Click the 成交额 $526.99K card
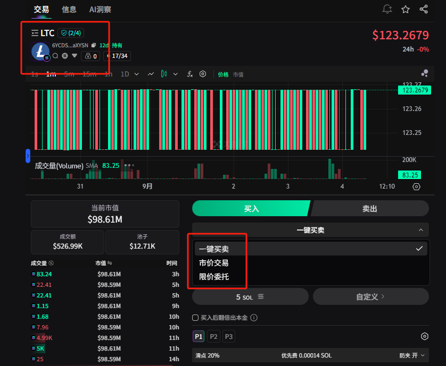 [x=68, y=242]
